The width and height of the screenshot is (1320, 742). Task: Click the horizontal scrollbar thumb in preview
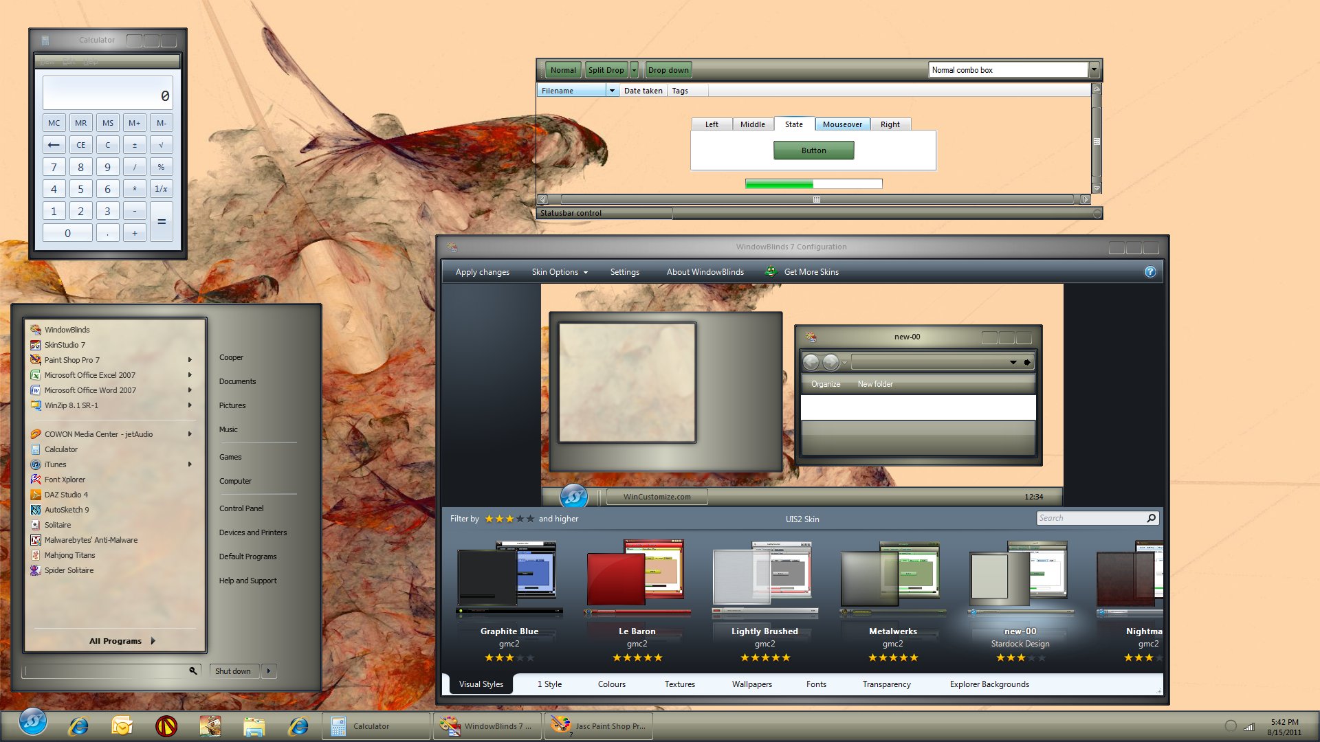pyautogui.click(x=817, y=199)
